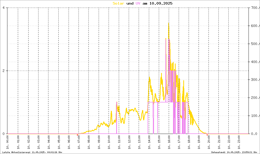Screen dimensions: 260x154
Task: Click the time label '10. 17:00'
Action: point(179,142)
